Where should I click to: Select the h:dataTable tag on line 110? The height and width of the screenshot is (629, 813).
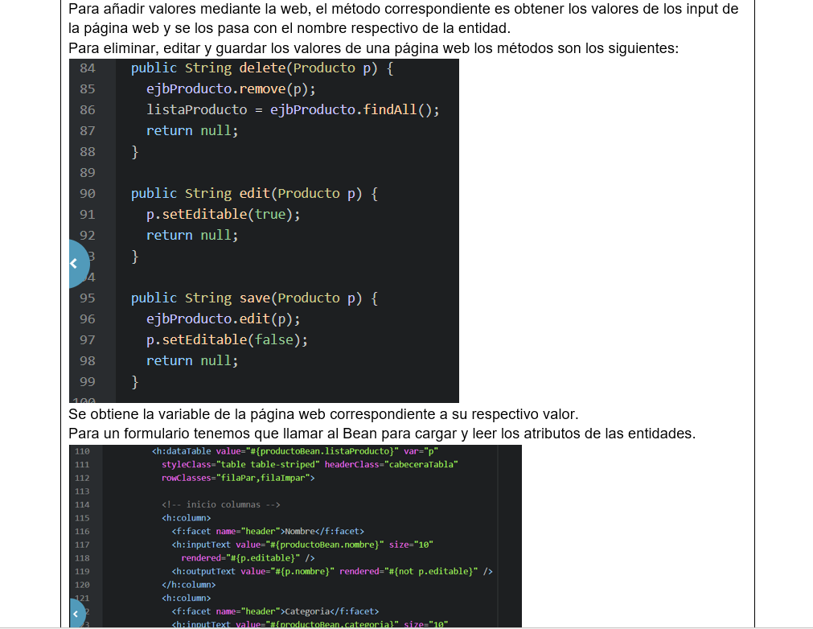pyautogui.click(x=181, y=450)
